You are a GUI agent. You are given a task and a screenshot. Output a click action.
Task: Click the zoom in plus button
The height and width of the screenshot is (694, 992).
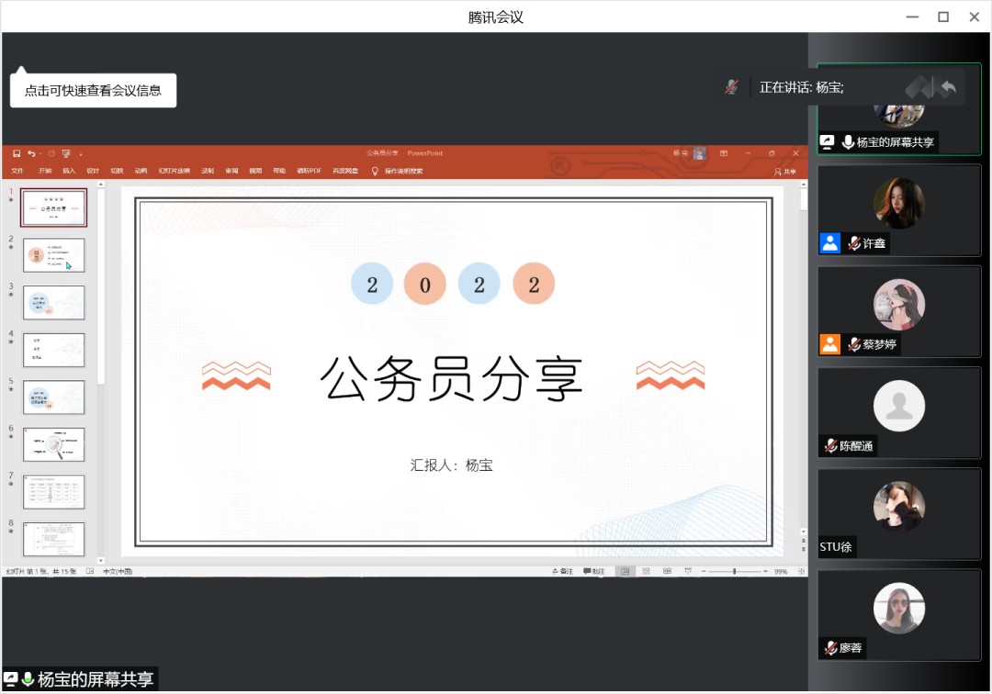click(765, 571)
